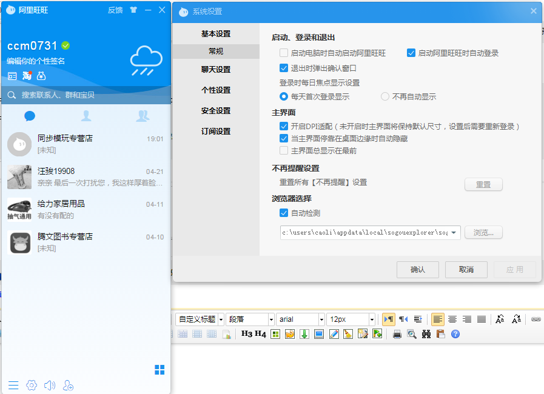Click 确认 button in settings dialog
This screenshot has height=394, width=544.
pyautogui.click(x=418, y=270)
